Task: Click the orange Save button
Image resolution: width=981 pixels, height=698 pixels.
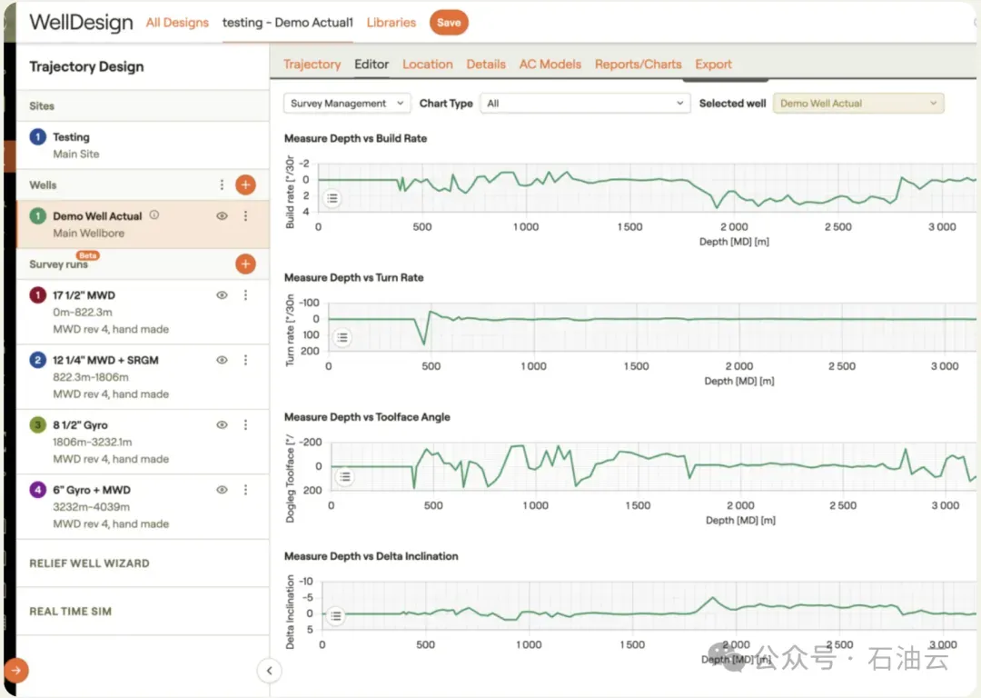Action: 449,23
